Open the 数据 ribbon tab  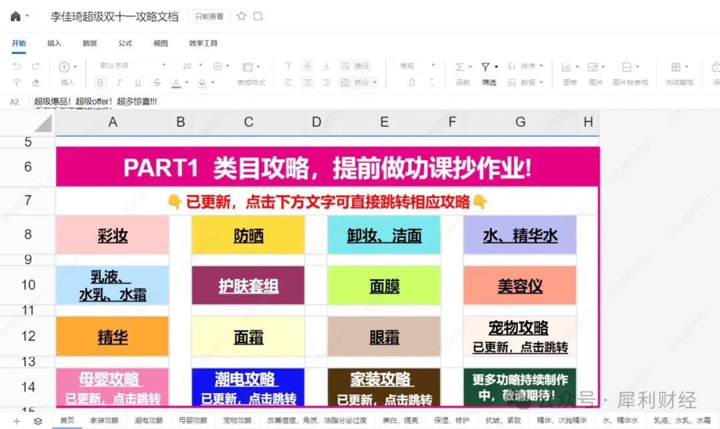tap(90, 43)
